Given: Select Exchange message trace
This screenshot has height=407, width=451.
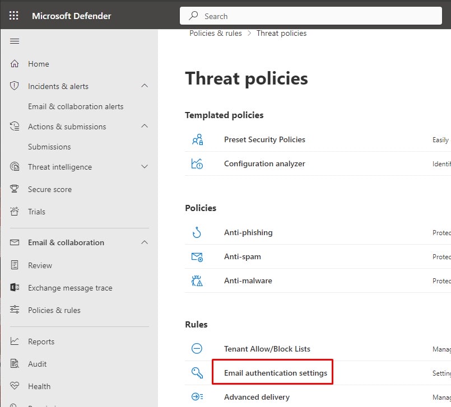Looking at the screenshot, I should pos(70,288).
